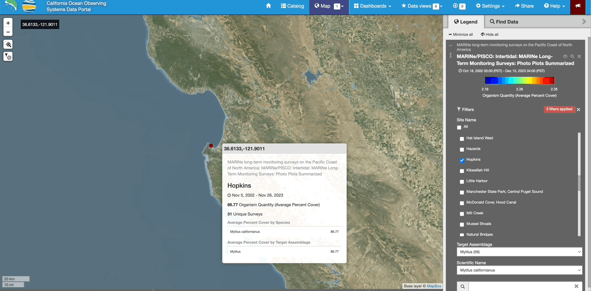Image resolution: width=591 pixels, height=291 pixels.
Task: Toggle layer visibility eye icon
Action: (x=565, y=56)
